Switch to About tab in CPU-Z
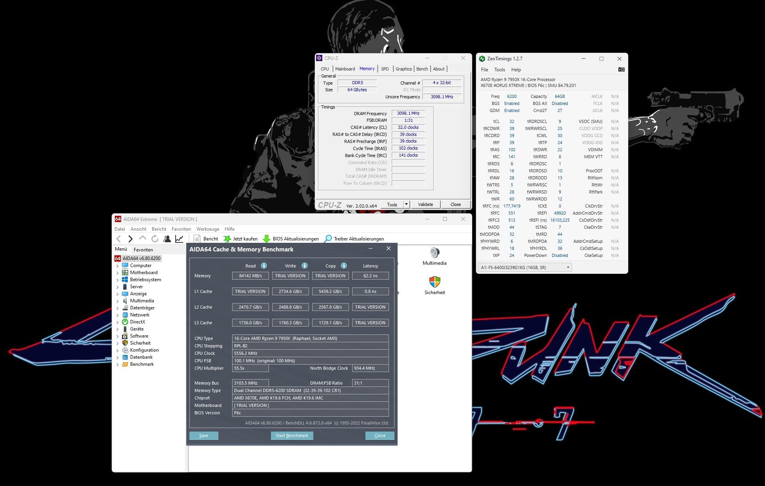 pyautogui.click(x=439, y=69)
